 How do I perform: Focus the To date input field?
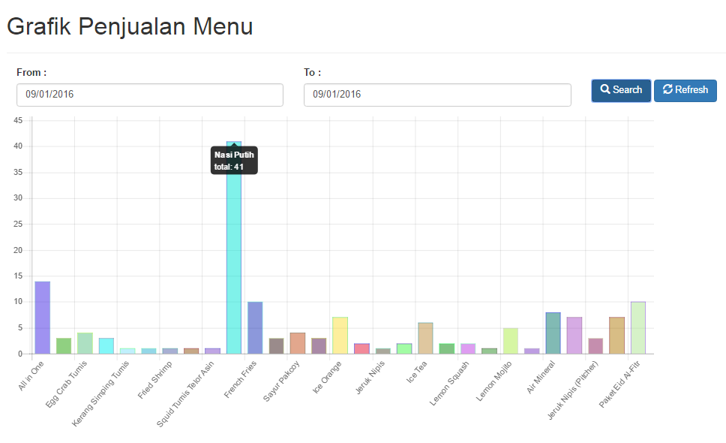coord(437,95)
